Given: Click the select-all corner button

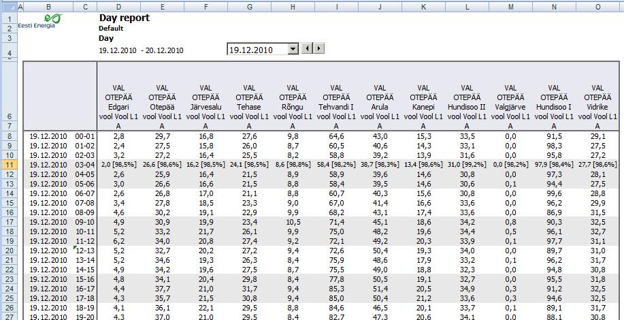Looking at the screenshot, I should 9,7.
